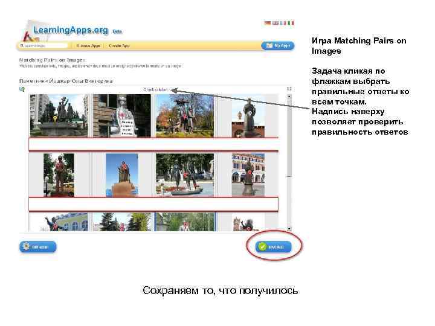
Task: Click the search field in the yellow bar
Action: (x=43, y=45)
